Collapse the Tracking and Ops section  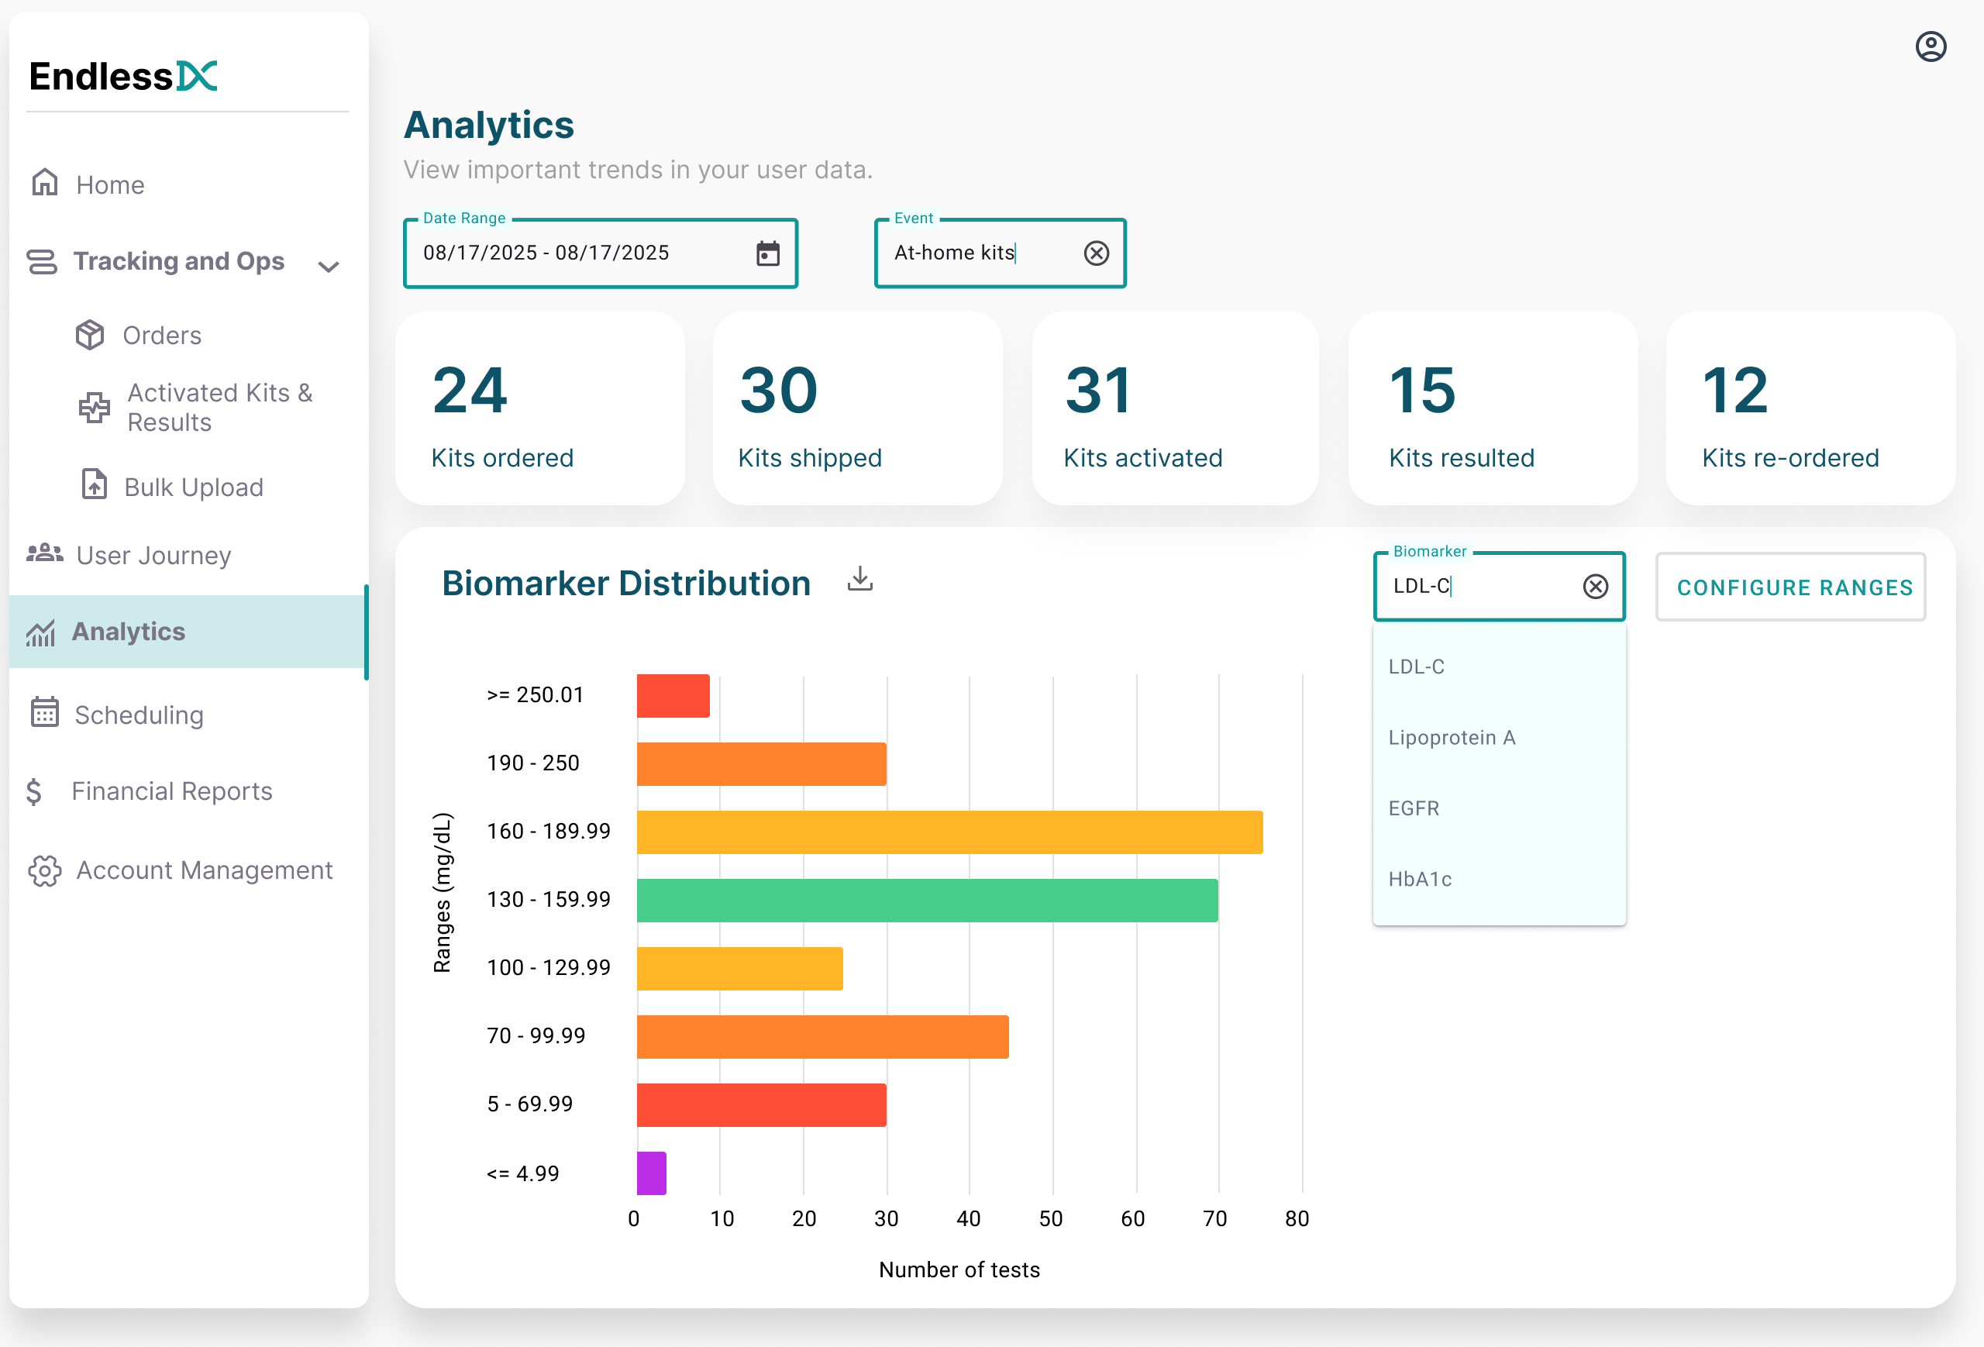point(329,267)
